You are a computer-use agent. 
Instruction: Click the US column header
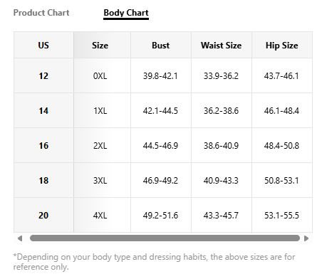point(43,45)
